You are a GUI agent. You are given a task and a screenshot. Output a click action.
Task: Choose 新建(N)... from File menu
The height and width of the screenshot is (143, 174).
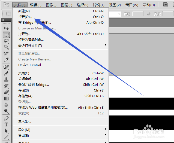click(61, 11)
